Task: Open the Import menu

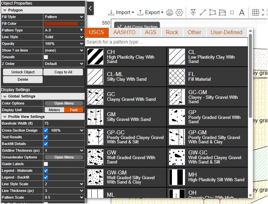Action: (121, 12)
